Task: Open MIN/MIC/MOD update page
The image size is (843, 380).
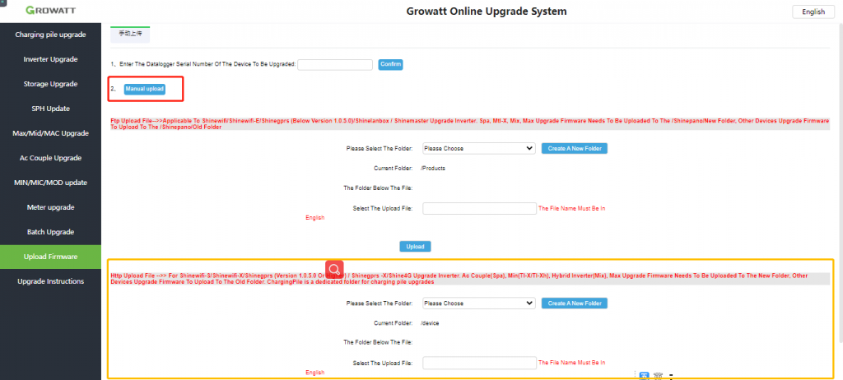Action: click(50, 183)
